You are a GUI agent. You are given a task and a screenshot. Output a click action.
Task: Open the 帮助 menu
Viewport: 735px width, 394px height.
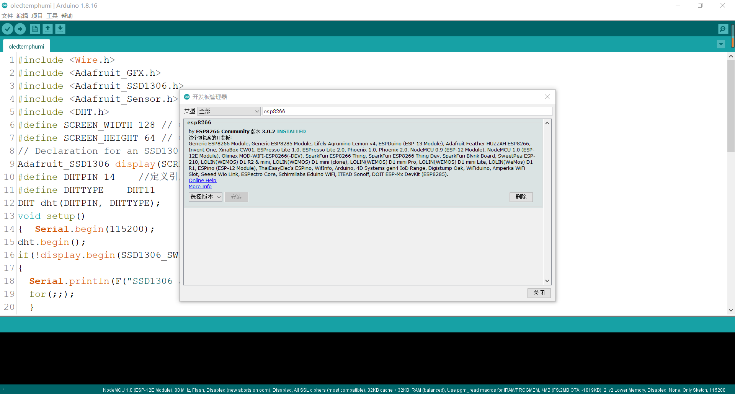[67, 16]
